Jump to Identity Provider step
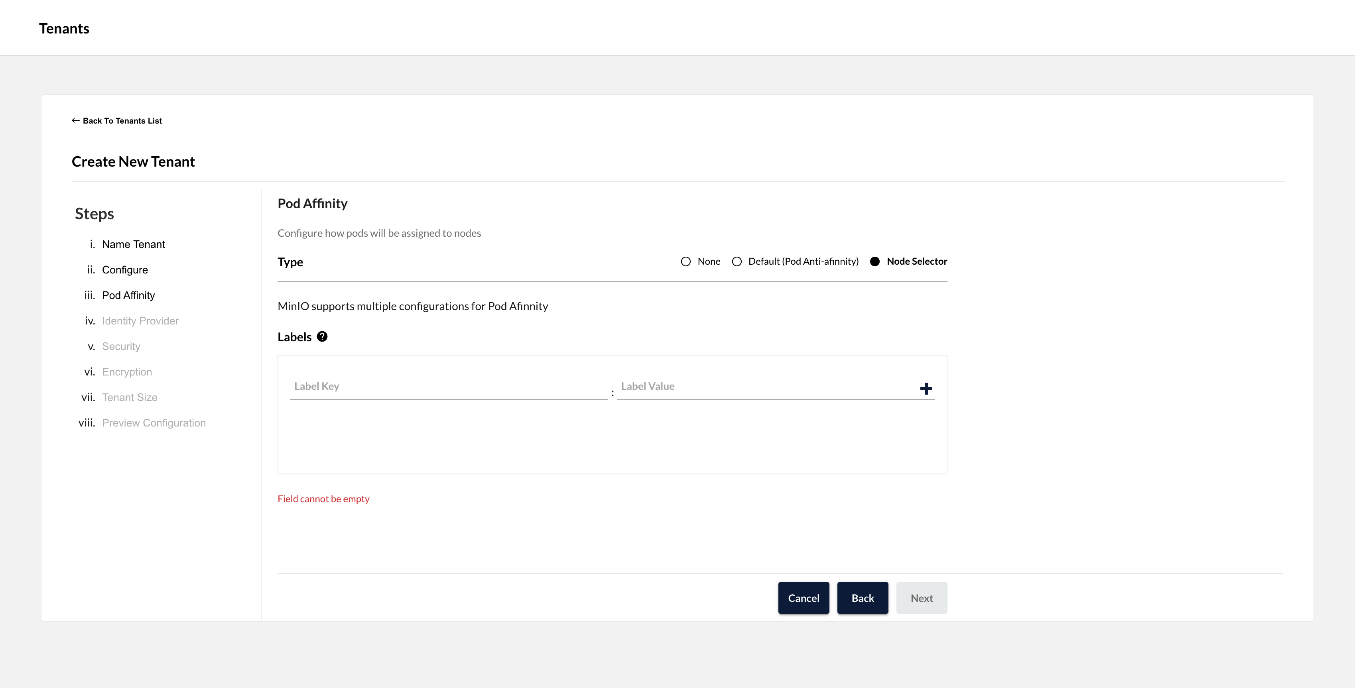This screenshot has width=1355, height=688. (x=140, y=321)
